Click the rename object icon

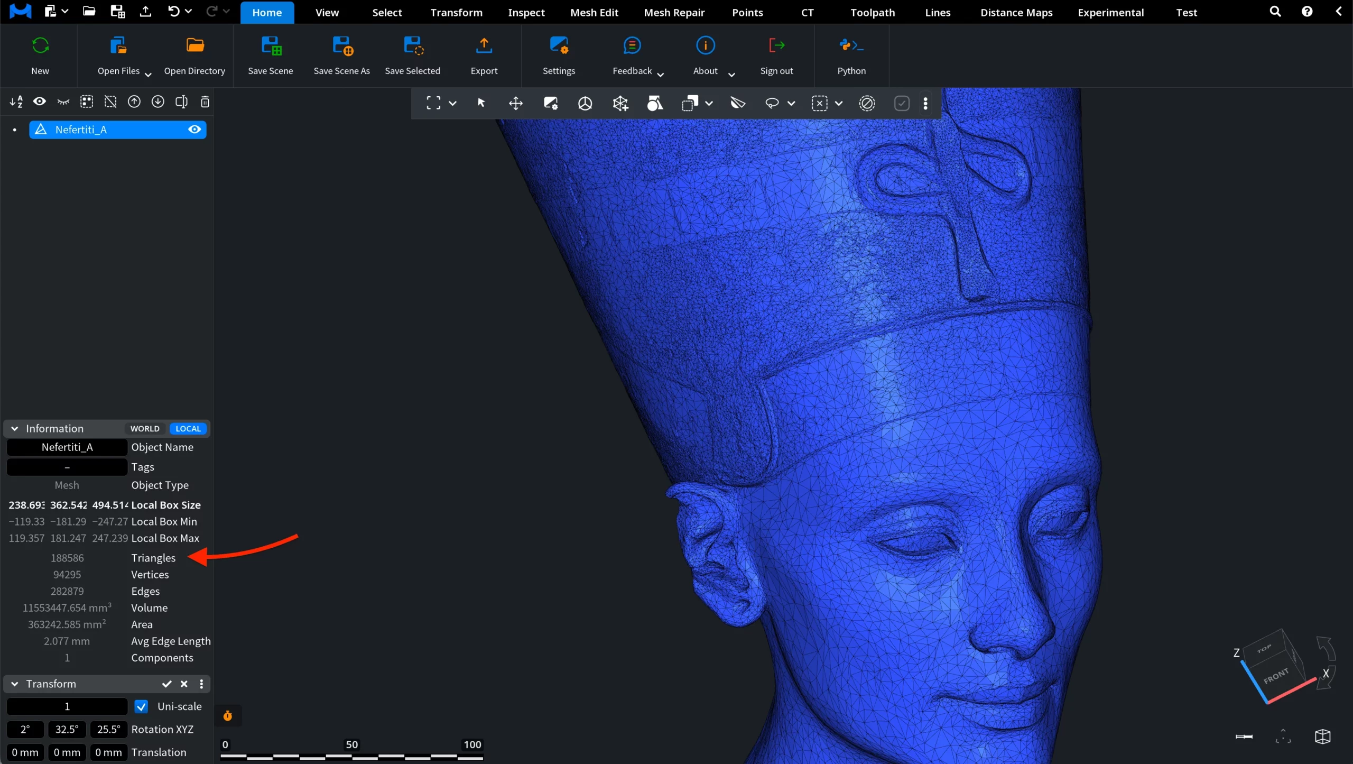181,102
